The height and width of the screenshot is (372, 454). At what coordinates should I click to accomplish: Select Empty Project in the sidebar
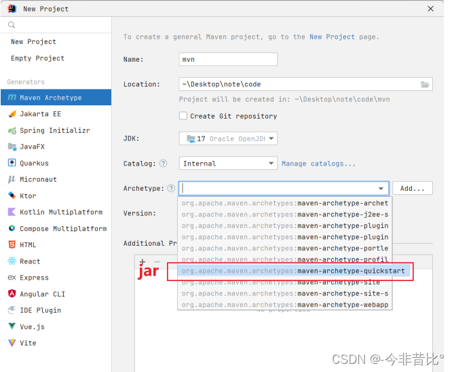tap(37, 58)
